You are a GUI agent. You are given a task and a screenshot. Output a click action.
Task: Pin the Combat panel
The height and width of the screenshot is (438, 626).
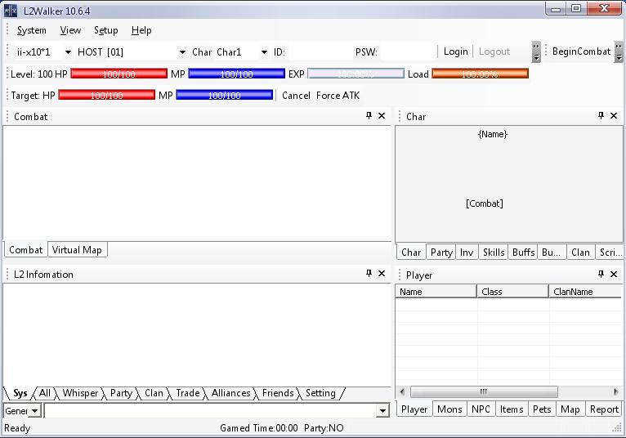369,116
